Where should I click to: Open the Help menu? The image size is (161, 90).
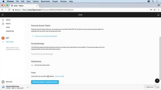click(71, 1)
